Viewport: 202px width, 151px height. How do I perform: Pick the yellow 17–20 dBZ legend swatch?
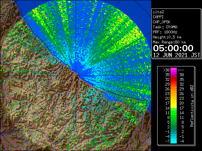click(174, 103)
